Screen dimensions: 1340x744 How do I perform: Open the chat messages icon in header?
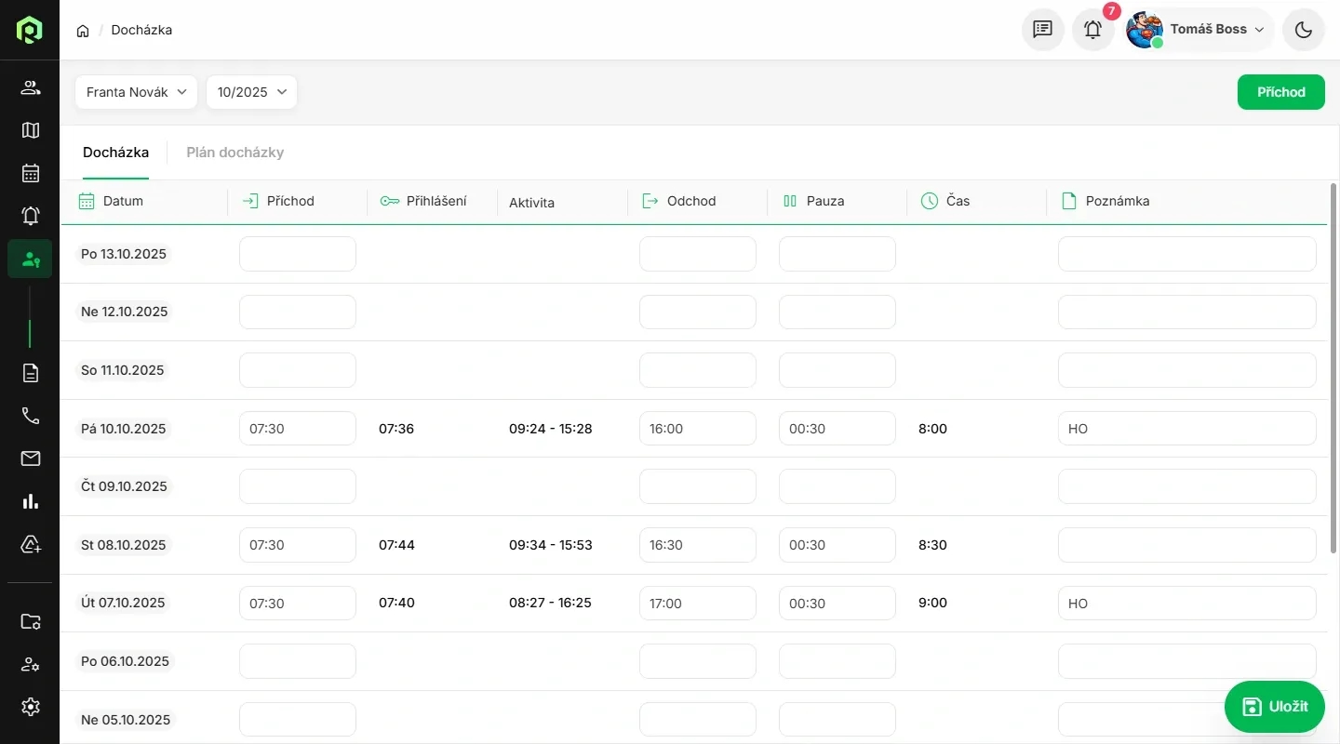coord(1042,30)
